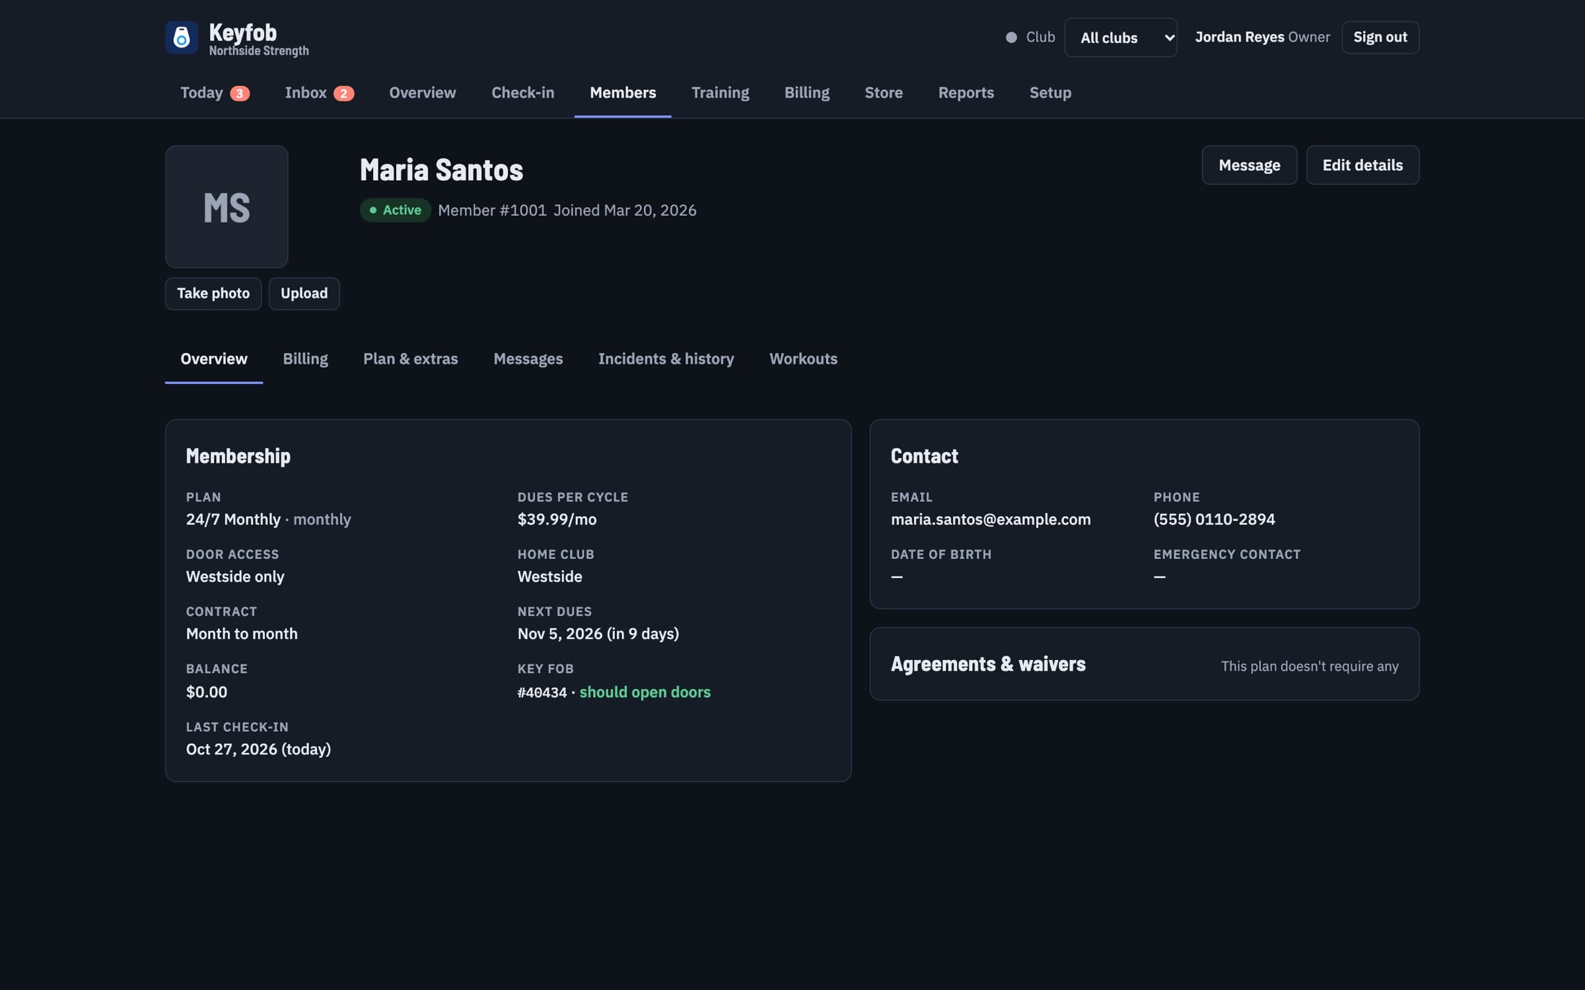This screenshot has height=990, width=1585.
Task: Click the phone number (555) 0110-2894
Action: (x=1214, y=519)
